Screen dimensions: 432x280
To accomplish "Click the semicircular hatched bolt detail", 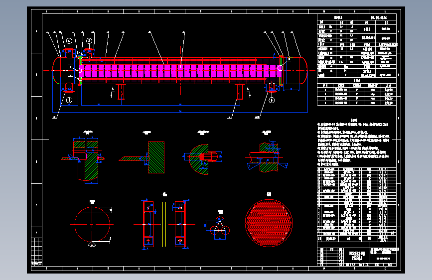I will click(202, 159).
